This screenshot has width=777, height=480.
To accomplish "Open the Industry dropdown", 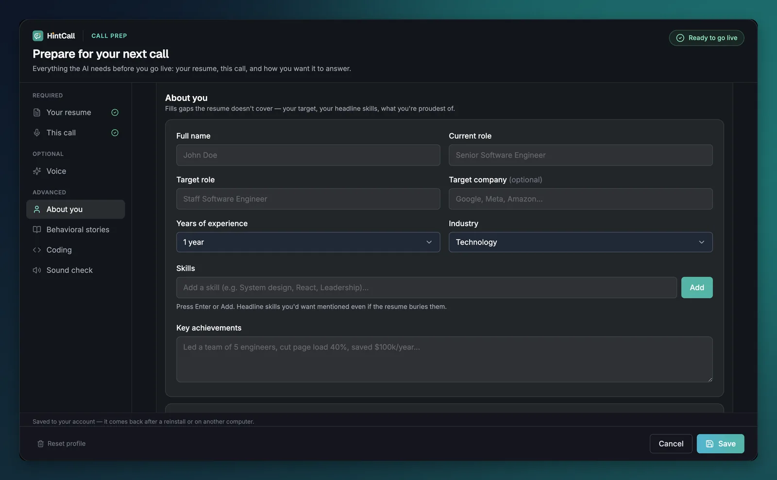I will (x=581, y=242).
